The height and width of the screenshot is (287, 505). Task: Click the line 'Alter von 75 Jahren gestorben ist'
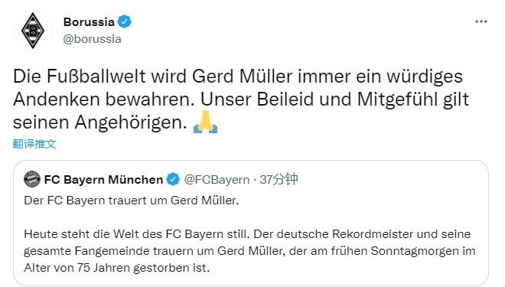click(117, 268)
